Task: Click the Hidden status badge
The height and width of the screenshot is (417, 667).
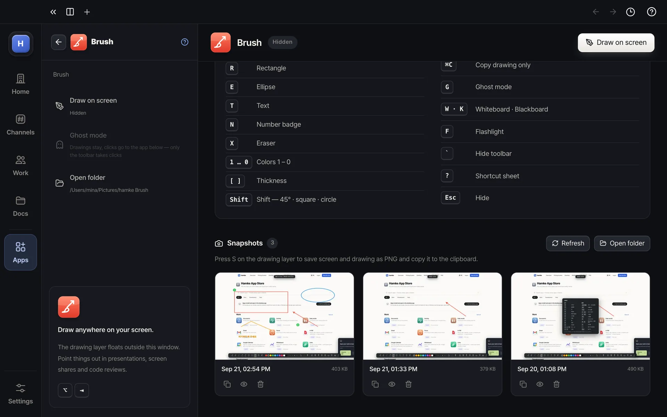Action: (x=282, y=42)
